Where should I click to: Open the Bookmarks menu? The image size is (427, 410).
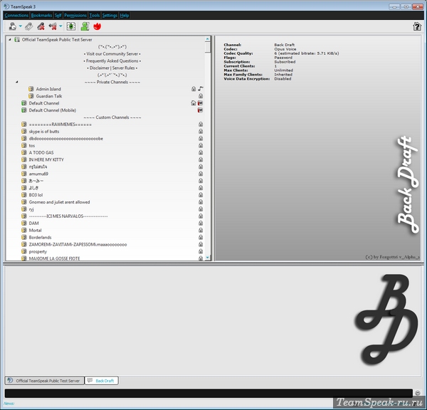click(x=41, y=15)
